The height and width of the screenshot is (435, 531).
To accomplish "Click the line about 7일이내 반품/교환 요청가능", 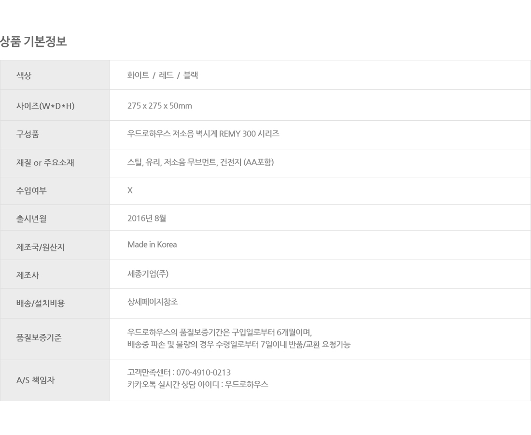I will pos(239,345).
